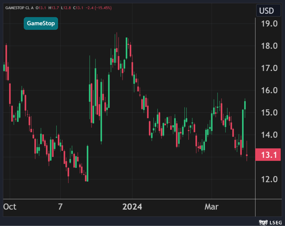This screenshot has width=285, height=226.
Task: Click the Mar label on time axis
Action: coord(212,207)
